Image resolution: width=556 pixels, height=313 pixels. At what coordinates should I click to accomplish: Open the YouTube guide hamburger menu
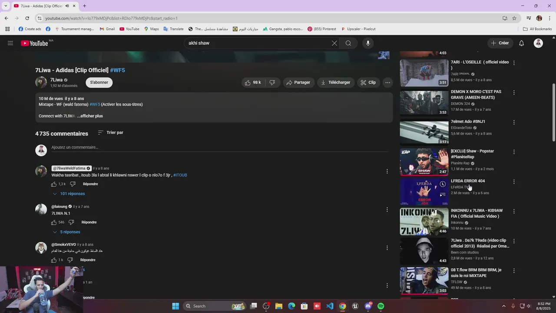click(10, 43)
